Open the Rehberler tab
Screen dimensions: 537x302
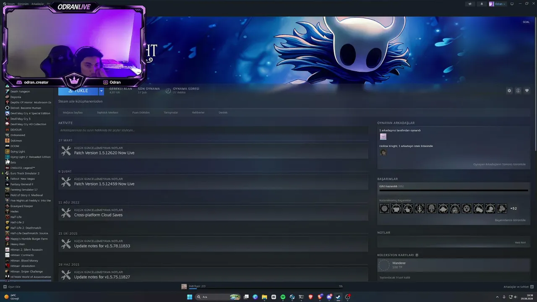click(x=198, y=112)
